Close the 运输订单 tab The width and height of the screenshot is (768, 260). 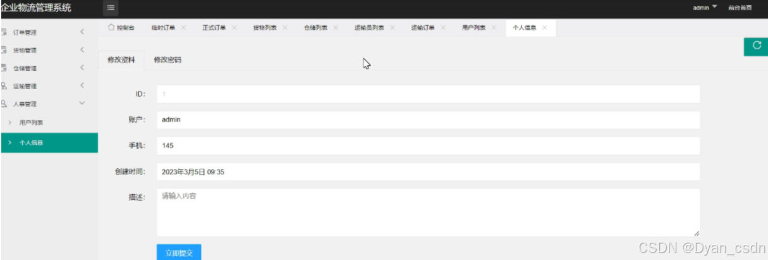442,28
